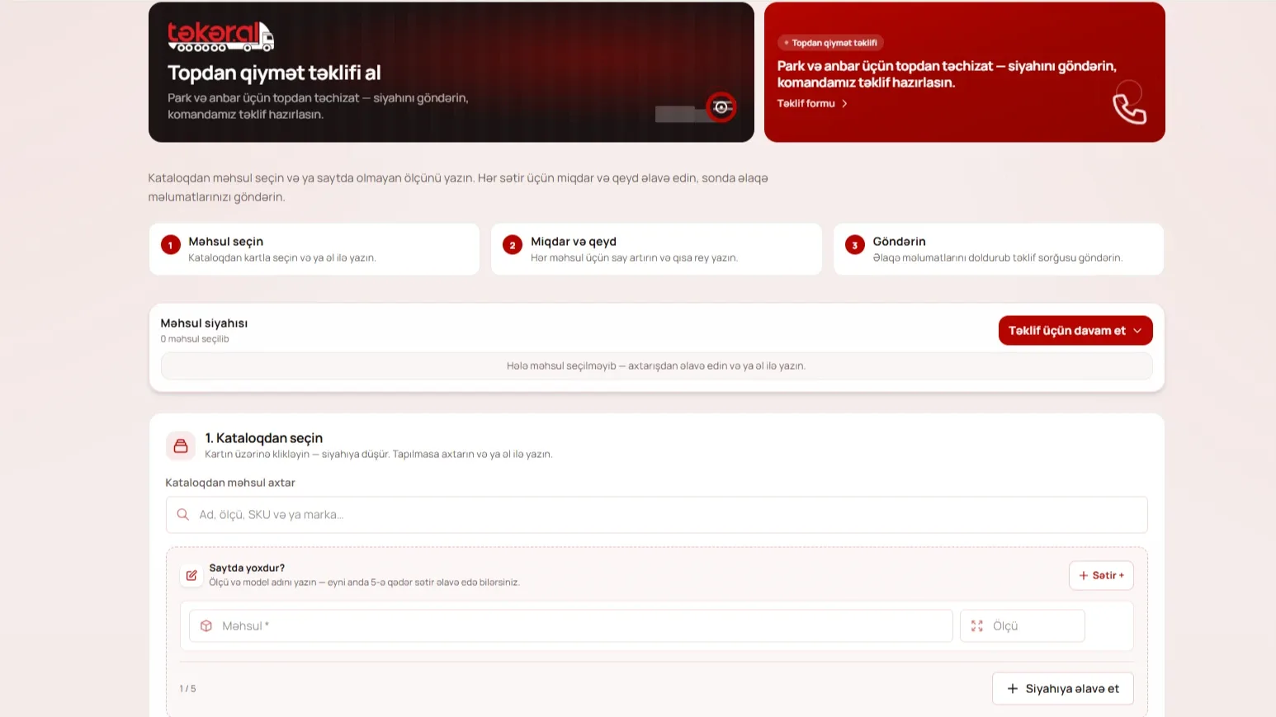Click the edit pencil icon beside Saytda yoxdur

tap(191, 575)
